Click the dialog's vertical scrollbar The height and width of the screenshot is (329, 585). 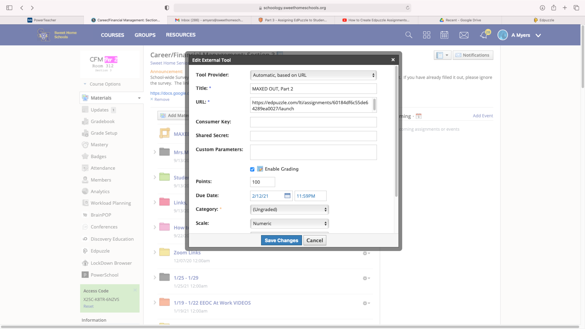pyautogui.click(x=396, y=131)
